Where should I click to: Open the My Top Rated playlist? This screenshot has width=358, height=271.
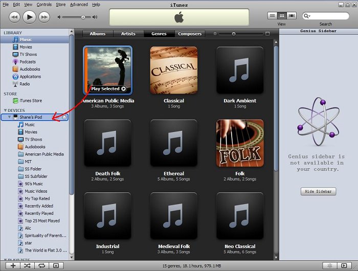(x=35, y=198)
